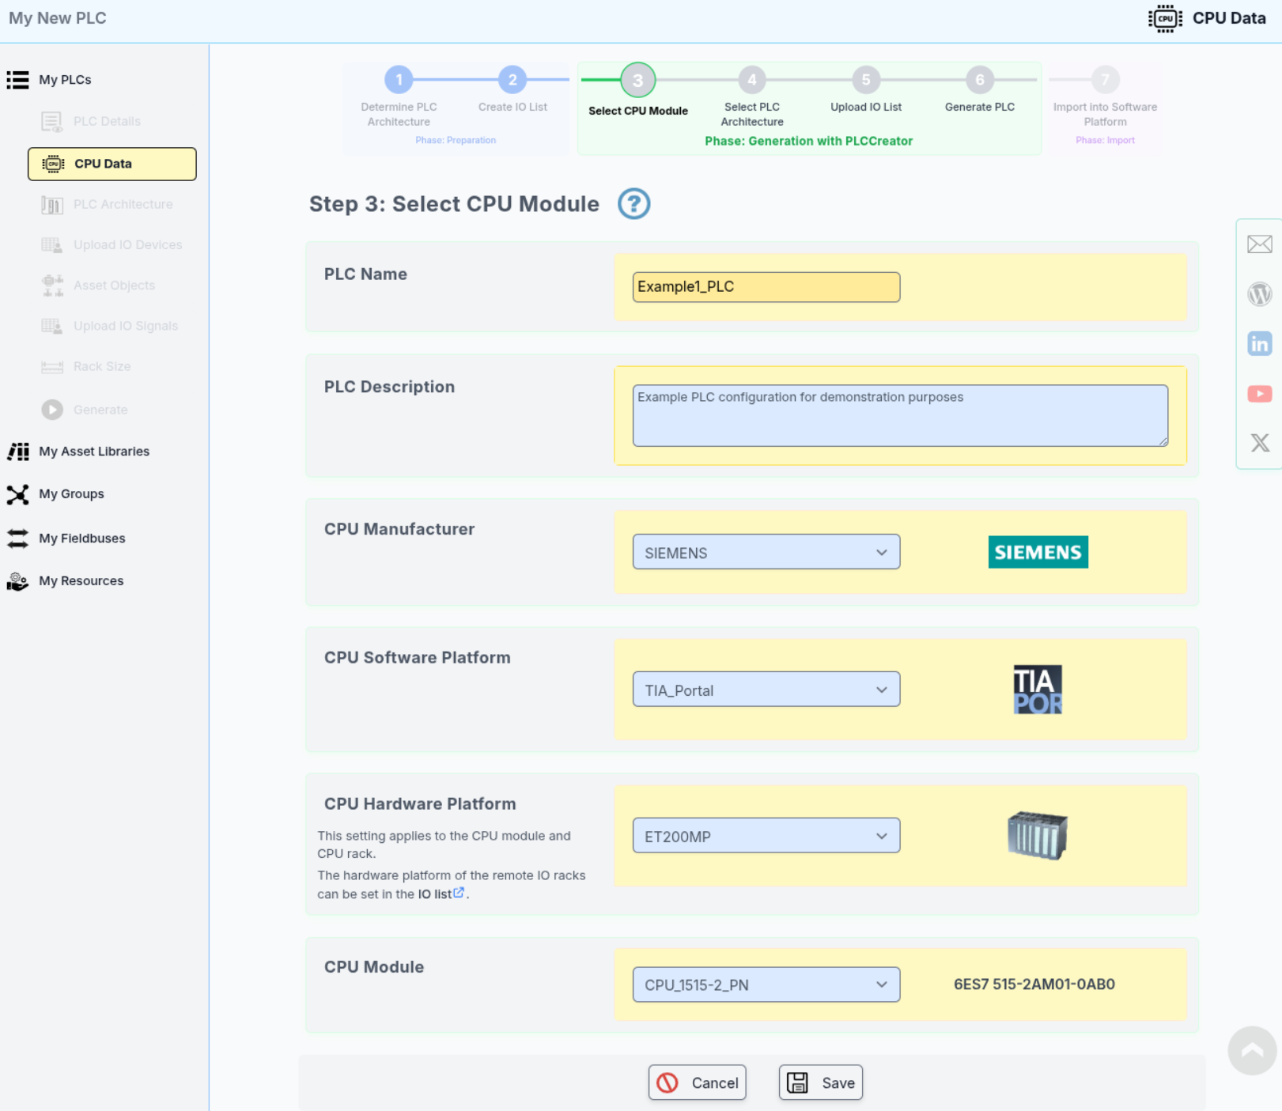Click the help question mark icon
This screenshot has height=1111, width=1282.
point(633,204)
